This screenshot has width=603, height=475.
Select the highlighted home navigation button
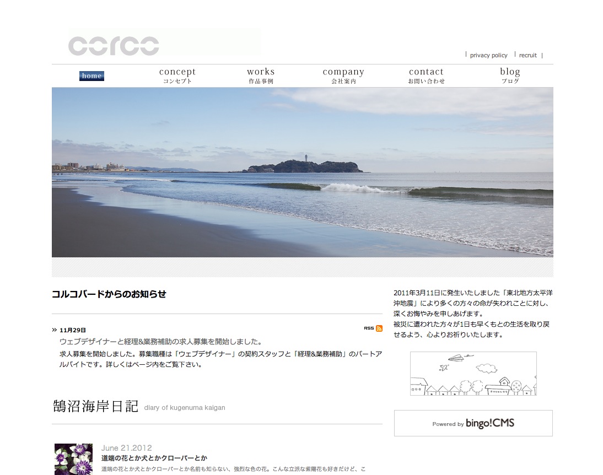click(x=91, y=76)
